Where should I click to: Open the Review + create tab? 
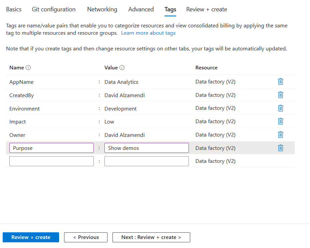coord(207,9)
